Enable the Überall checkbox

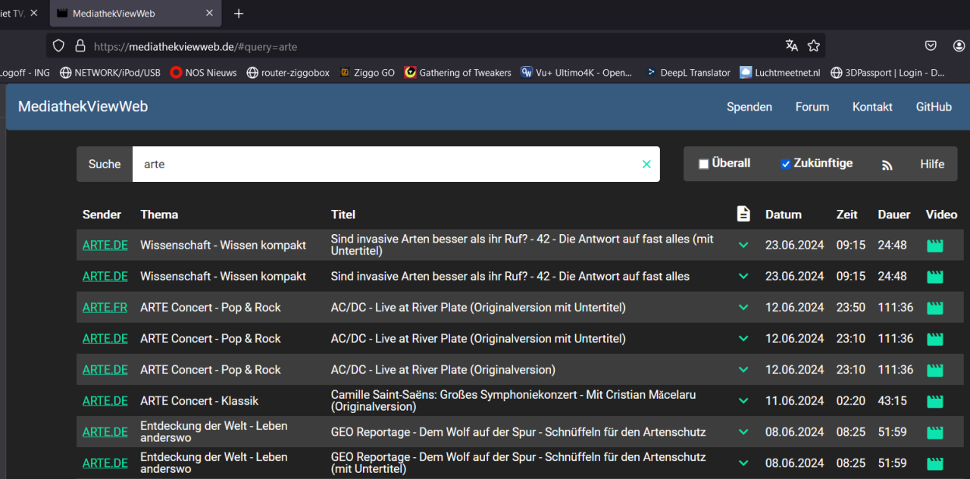[704, 163]
